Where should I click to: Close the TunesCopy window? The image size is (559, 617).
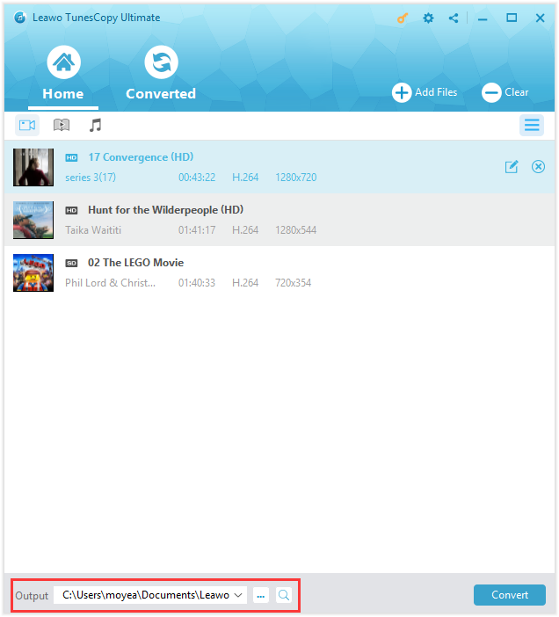[x=541, y=18]
